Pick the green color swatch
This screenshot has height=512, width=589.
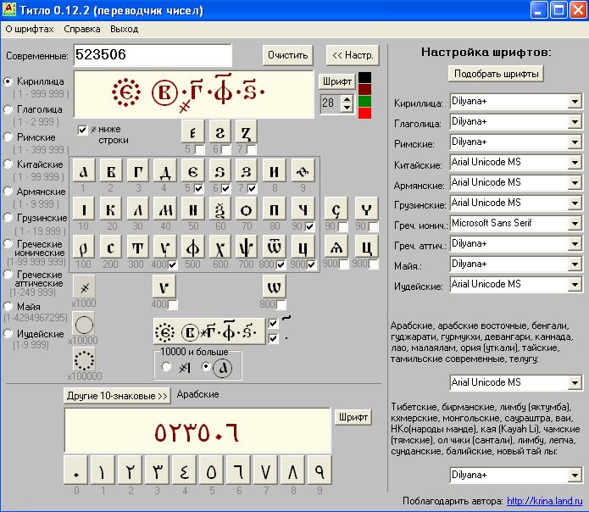click(x=364, y=102)
